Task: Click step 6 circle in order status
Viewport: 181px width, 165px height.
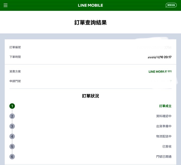Action: tap(12, 157)
